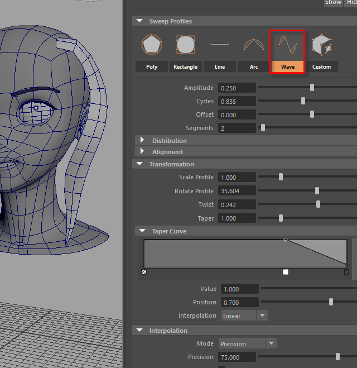357x368 pixels.
Task: Click the Scale Profile slider handle
Action: (281, 176)
